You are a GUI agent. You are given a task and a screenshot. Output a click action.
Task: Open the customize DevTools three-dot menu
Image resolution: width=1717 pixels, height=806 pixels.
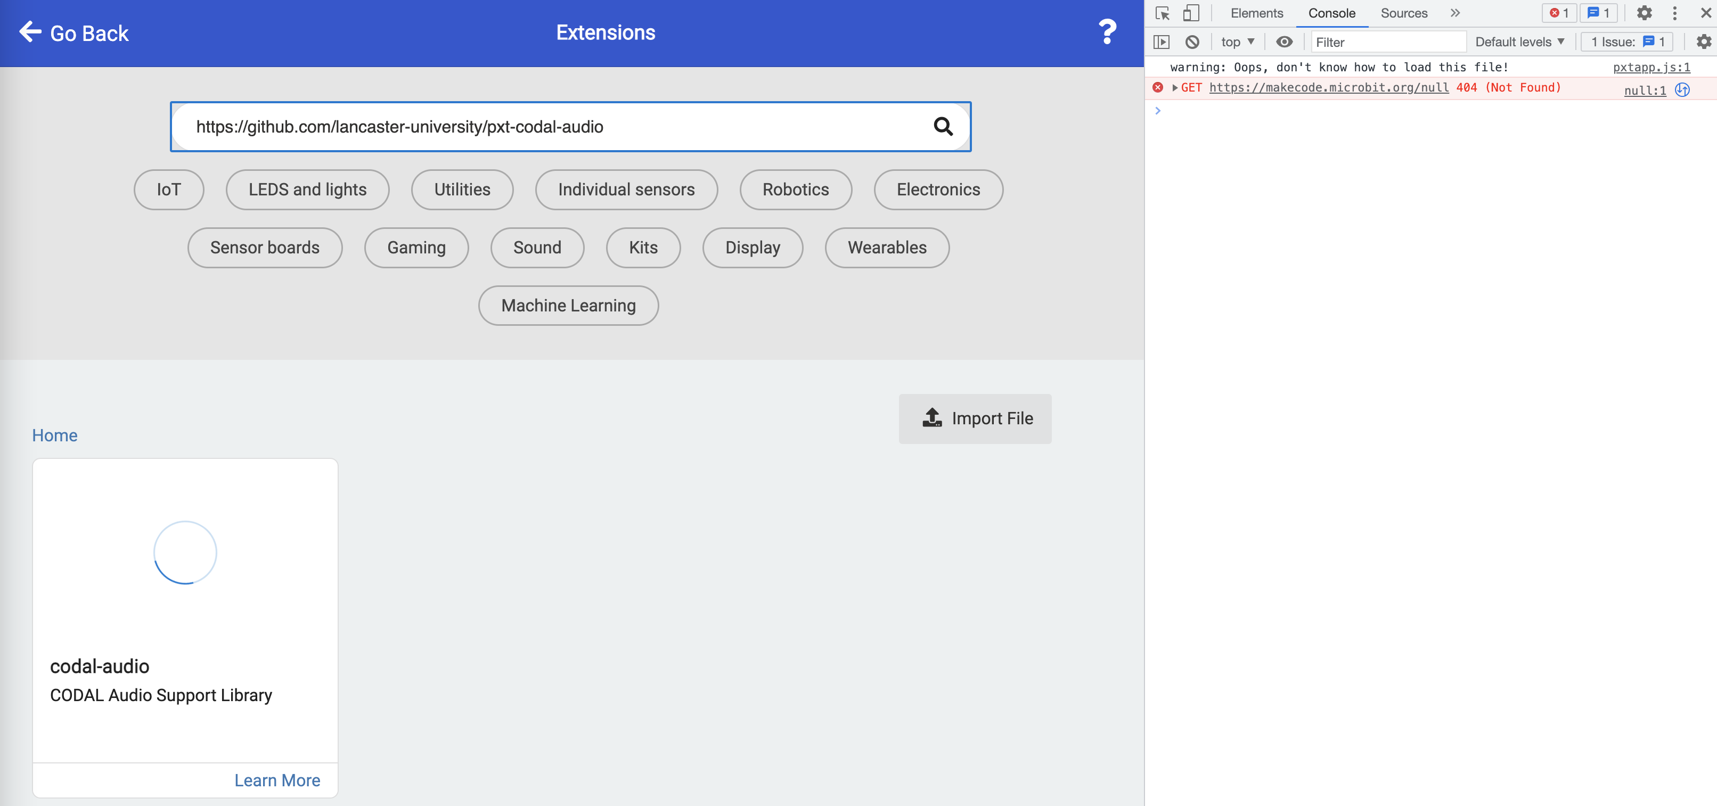tap(1675, 13)
